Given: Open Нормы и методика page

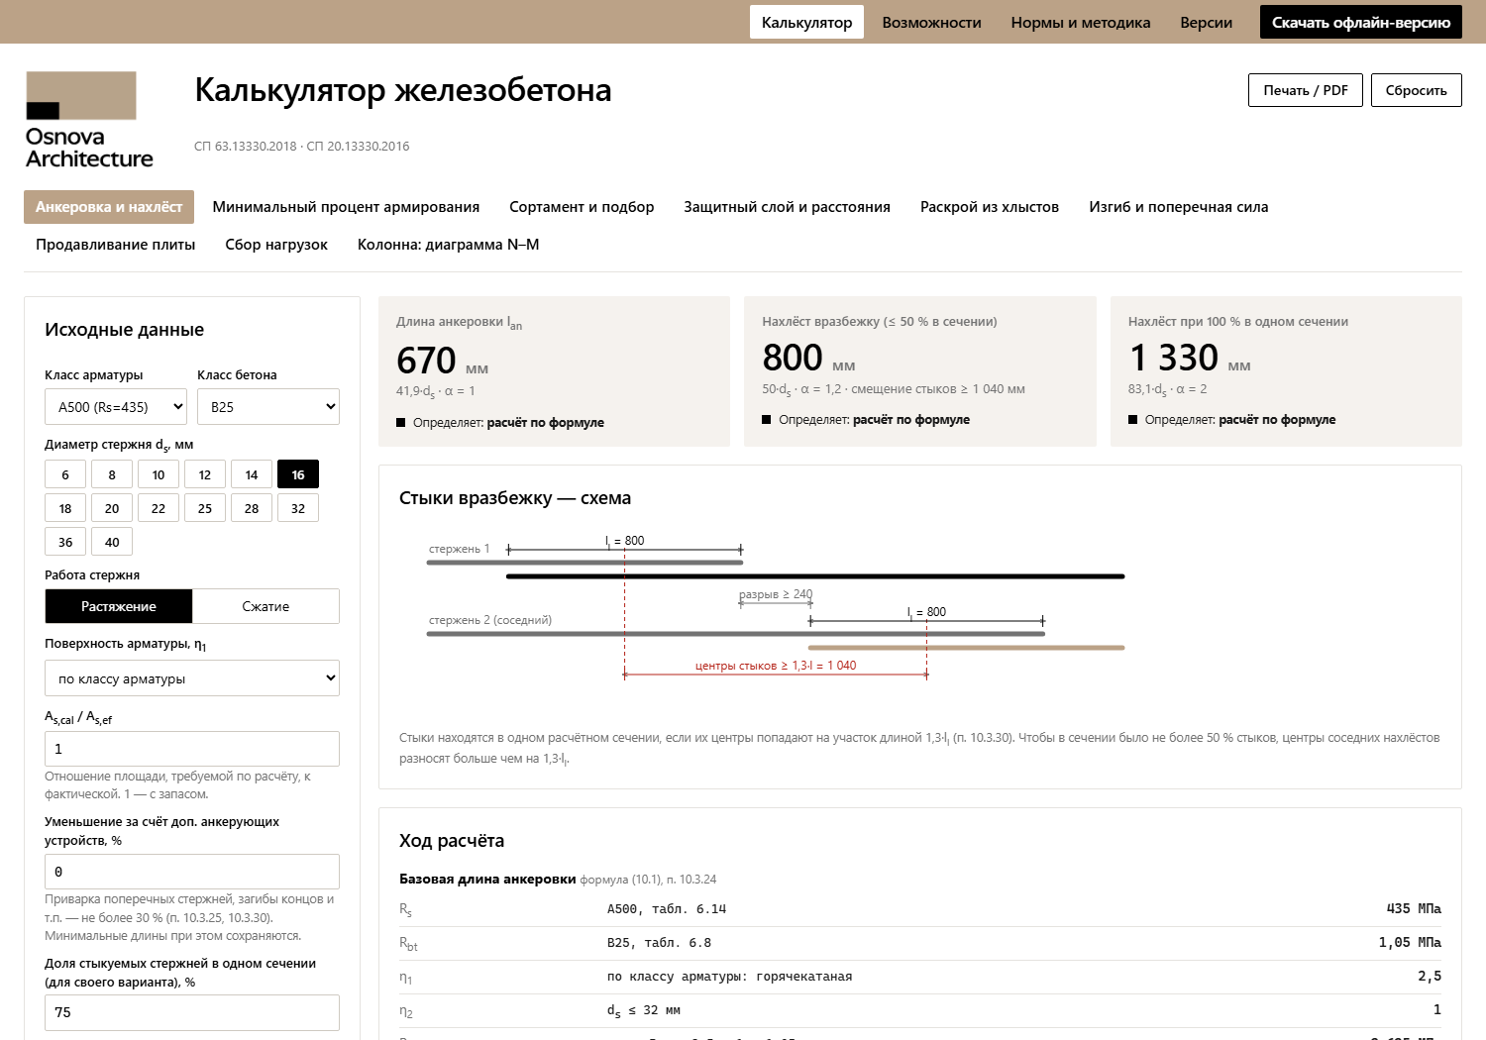Looking at the screenshot, I should pos(1081,22).
